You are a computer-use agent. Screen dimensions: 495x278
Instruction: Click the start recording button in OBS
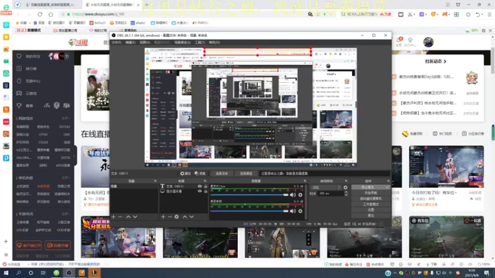371,193
